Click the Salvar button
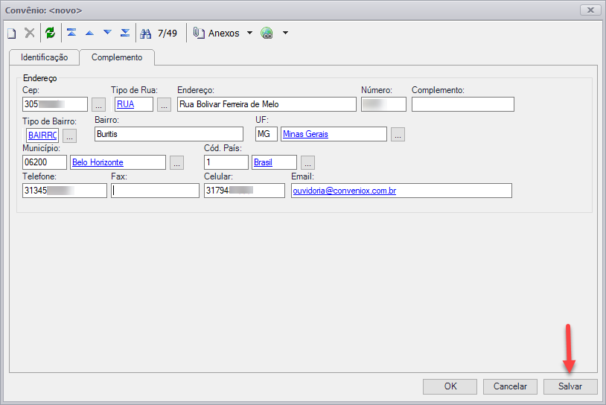This screenshot has width=606, height=405. tap(570, 386)
